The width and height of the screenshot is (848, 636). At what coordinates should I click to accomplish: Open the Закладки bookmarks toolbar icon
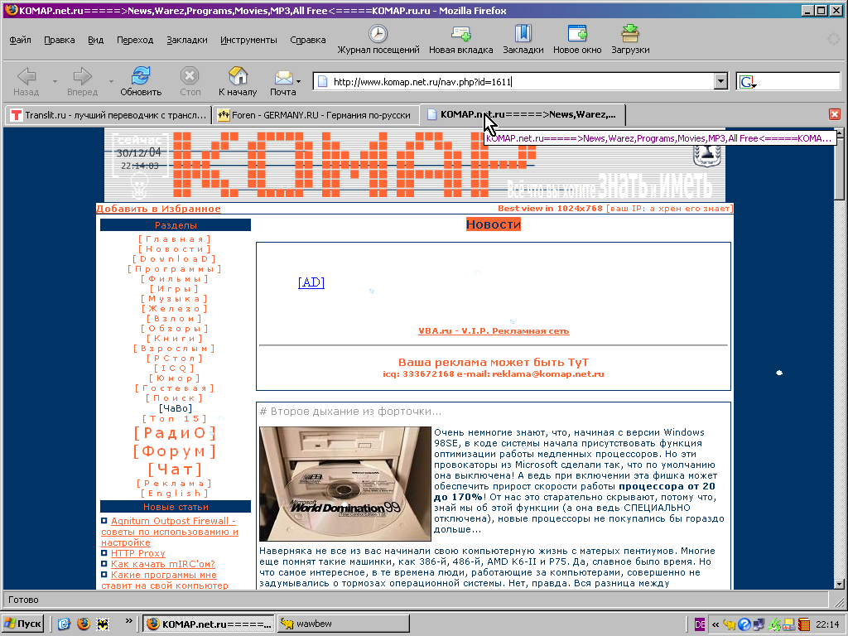click(523, 34)
